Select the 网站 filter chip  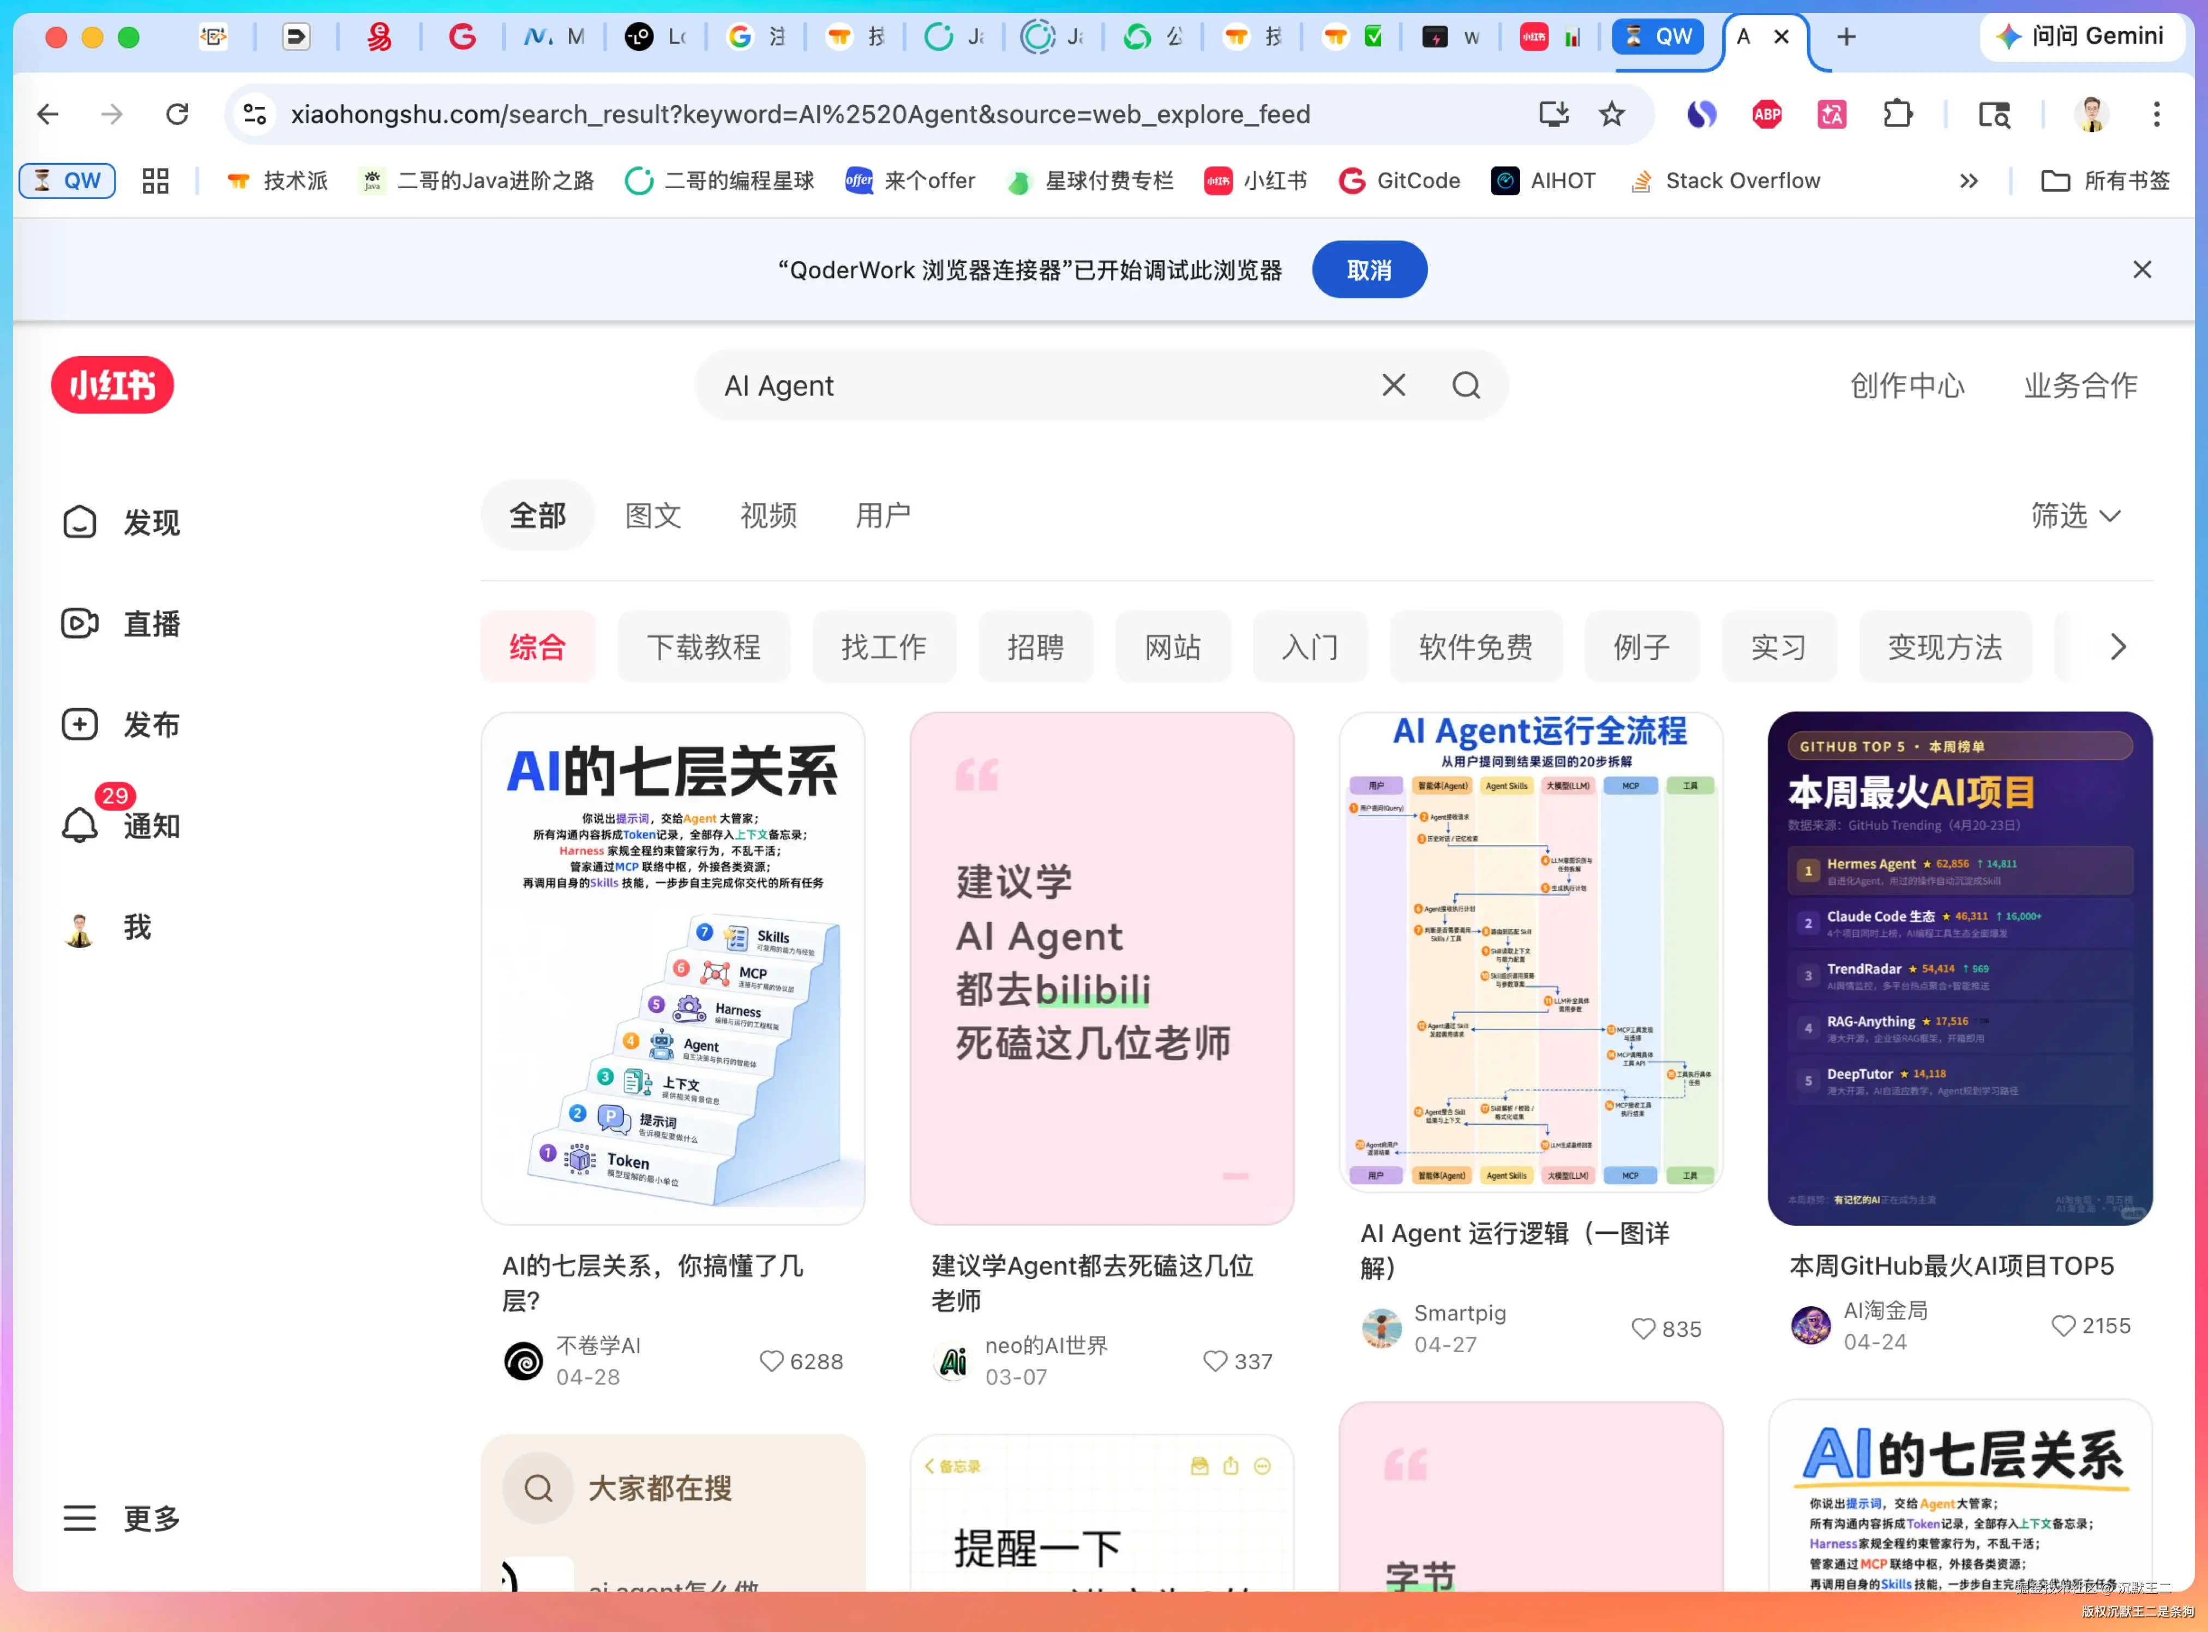(x=1173, y=647)
